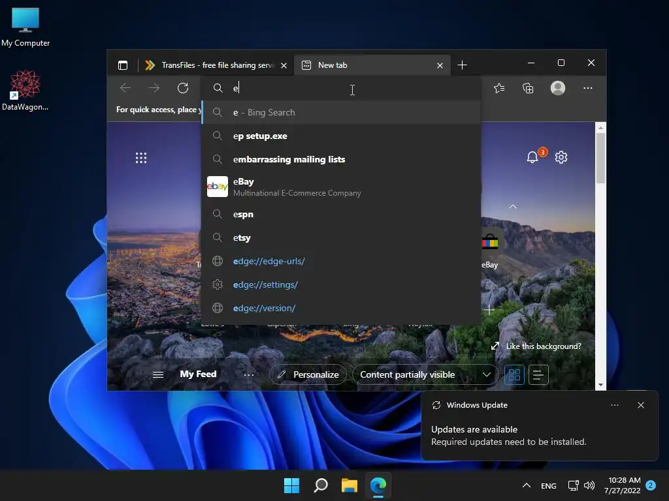
Task: Open File Explorer from taskbar
Action: coord(349,485)
